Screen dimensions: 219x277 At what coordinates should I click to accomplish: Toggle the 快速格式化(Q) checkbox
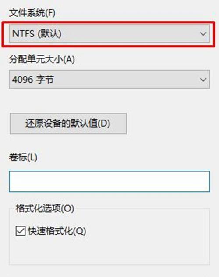pyautogui.click(x=21, y=231)
